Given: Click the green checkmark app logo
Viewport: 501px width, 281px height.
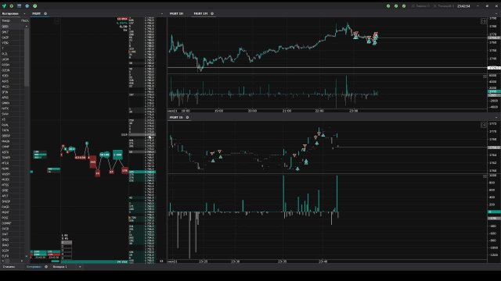Looking at the screenshot, I should pyautogui.click(x=4, y=5).
